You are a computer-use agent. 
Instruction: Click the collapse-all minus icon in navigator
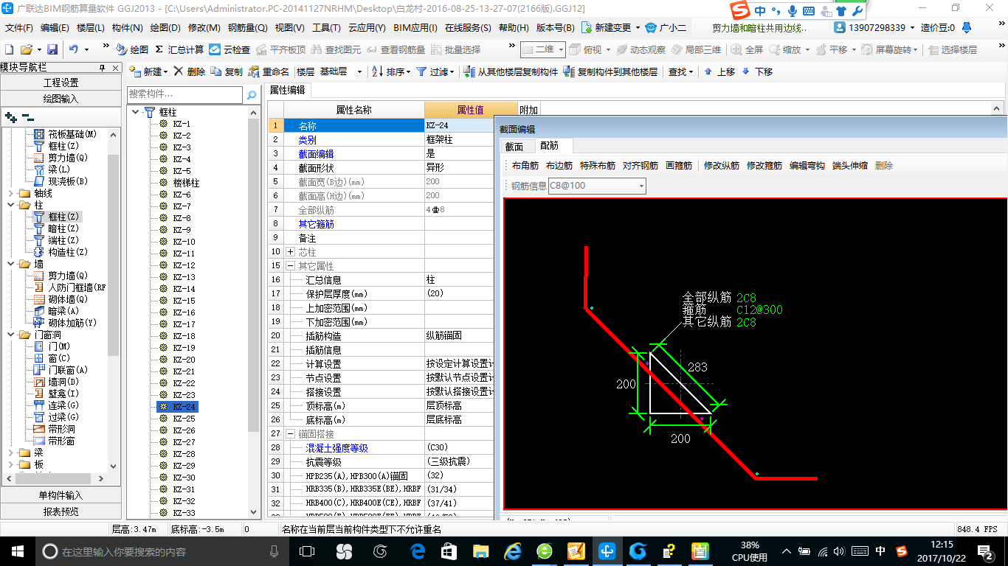pyautogui.click(x=27, y=117)
